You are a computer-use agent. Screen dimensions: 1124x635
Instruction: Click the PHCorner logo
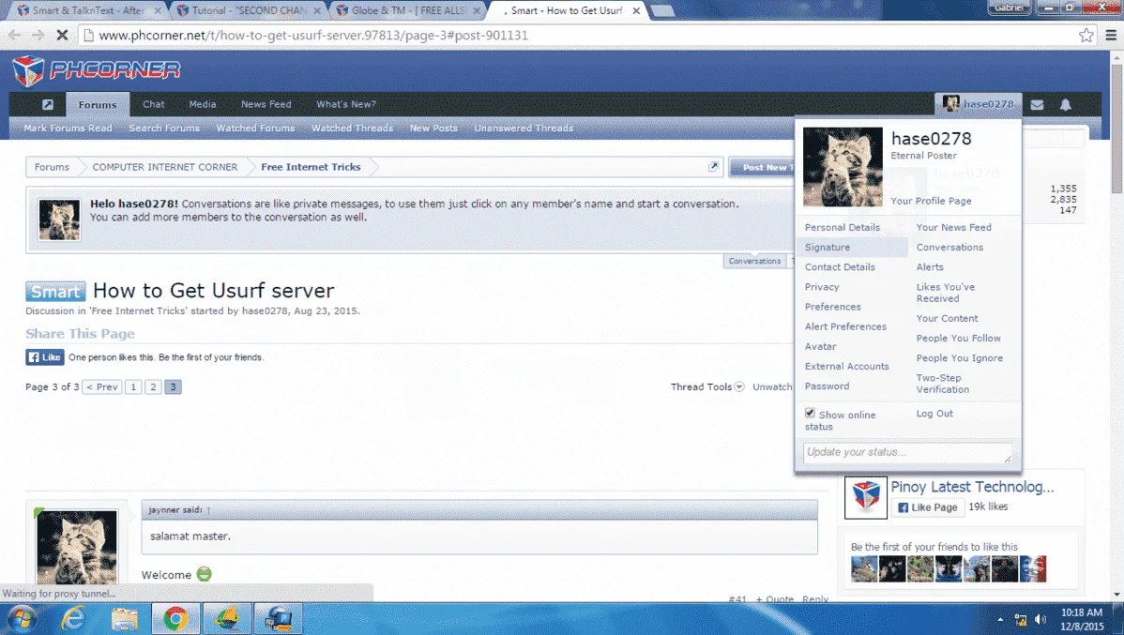96,70
